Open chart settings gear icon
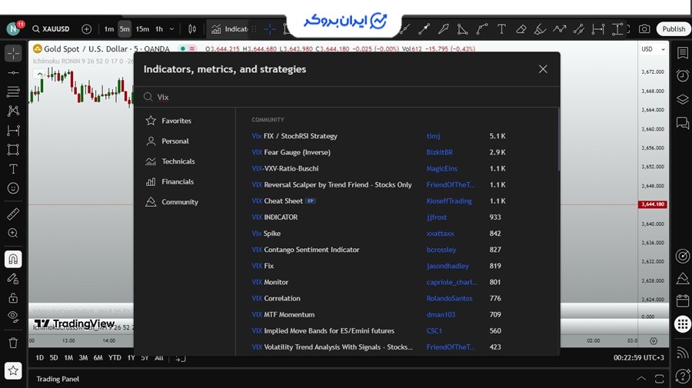This screenshot has height=388, width=692. pos(654,341)
